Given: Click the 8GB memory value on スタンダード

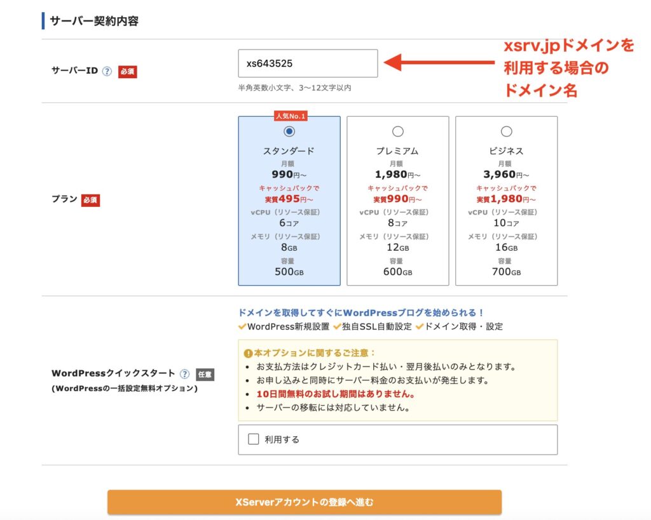Looking at the screenshot, I should pos(289,248).
